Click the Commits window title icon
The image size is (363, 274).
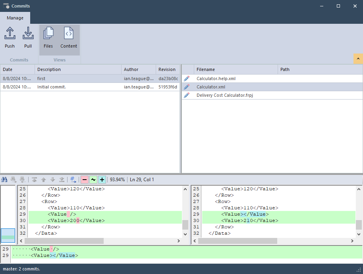(6, 6)
